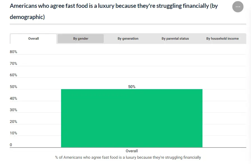
Task: Click the chart caption below the axis
Action: pos(128,157)
